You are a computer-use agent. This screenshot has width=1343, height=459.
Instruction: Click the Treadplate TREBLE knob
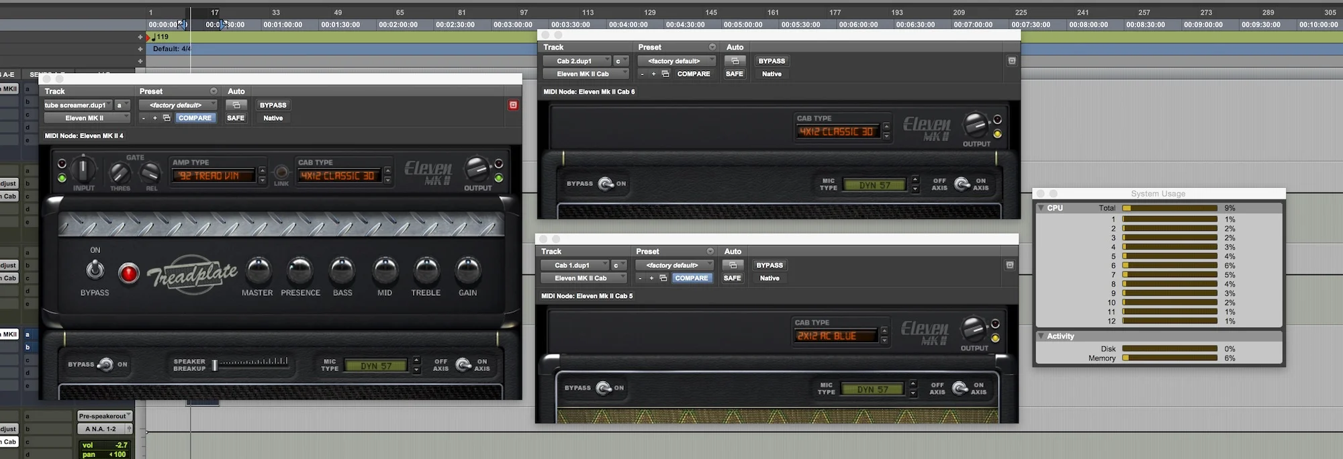pyautogui.click(x=426, y=270)
